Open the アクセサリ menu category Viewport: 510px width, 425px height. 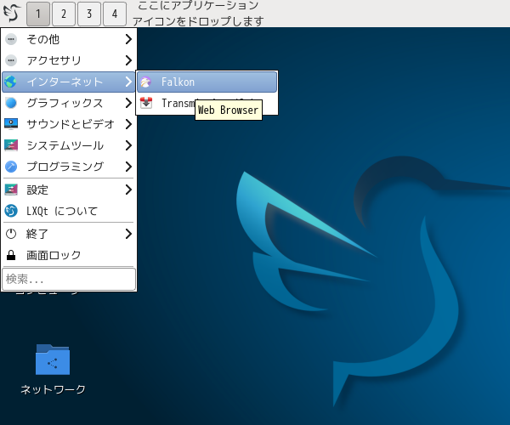coord(69,60)
